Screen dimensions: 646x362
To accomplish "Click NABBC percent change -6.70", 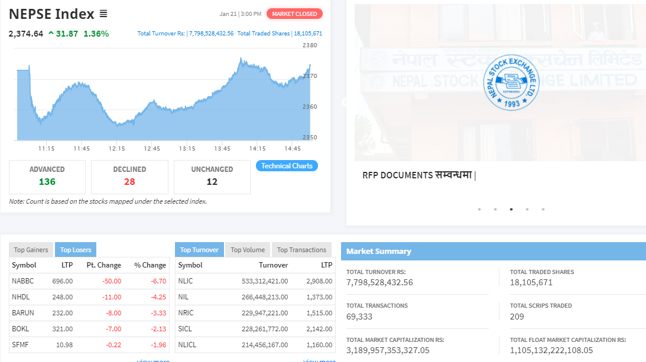I will point(158,281).
